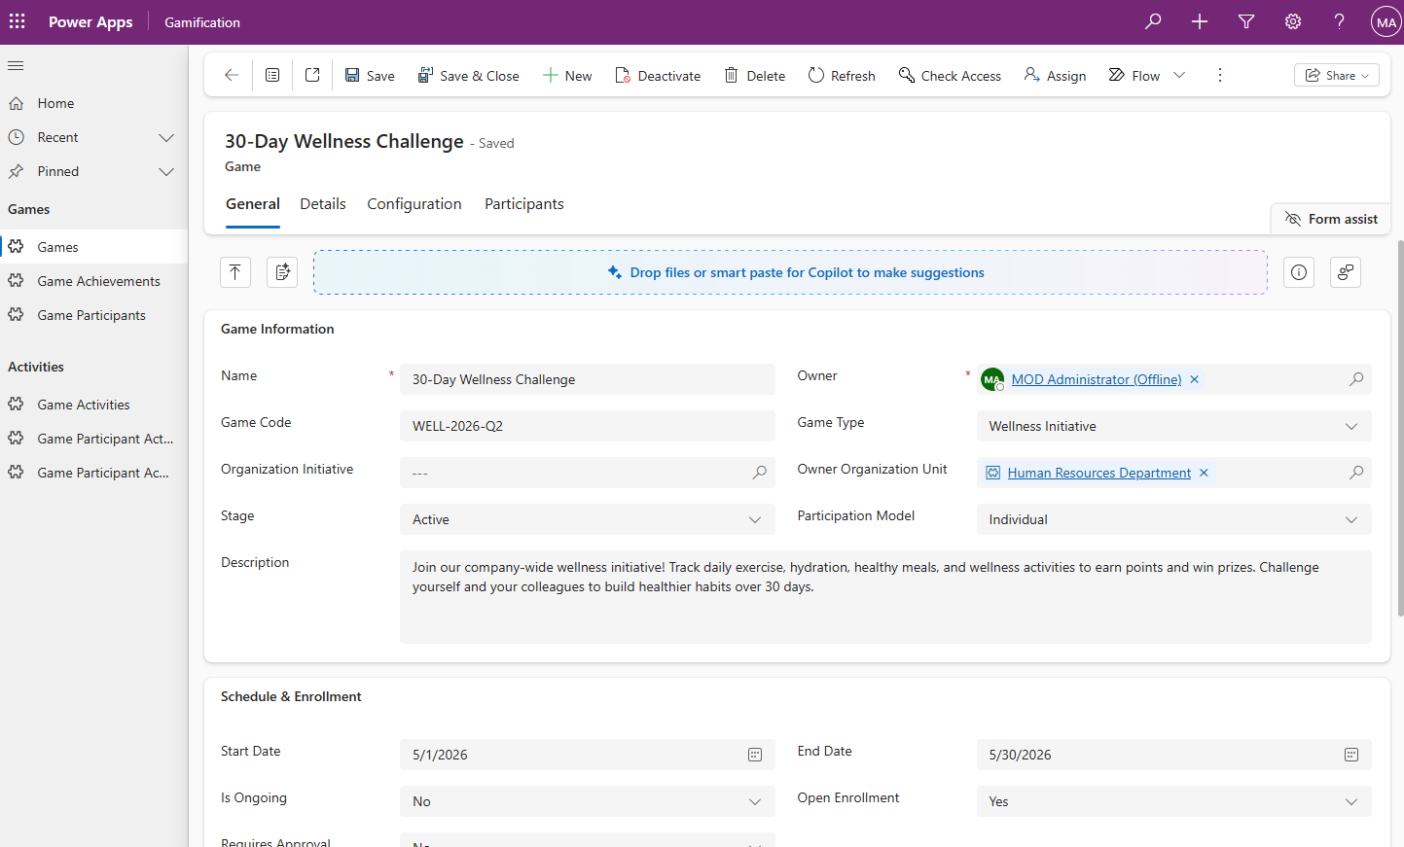The height and width of the screenshot is (847, 1404).
Task: Open record in new window icon
Action: pyautogui.click(x=312, y=75)
